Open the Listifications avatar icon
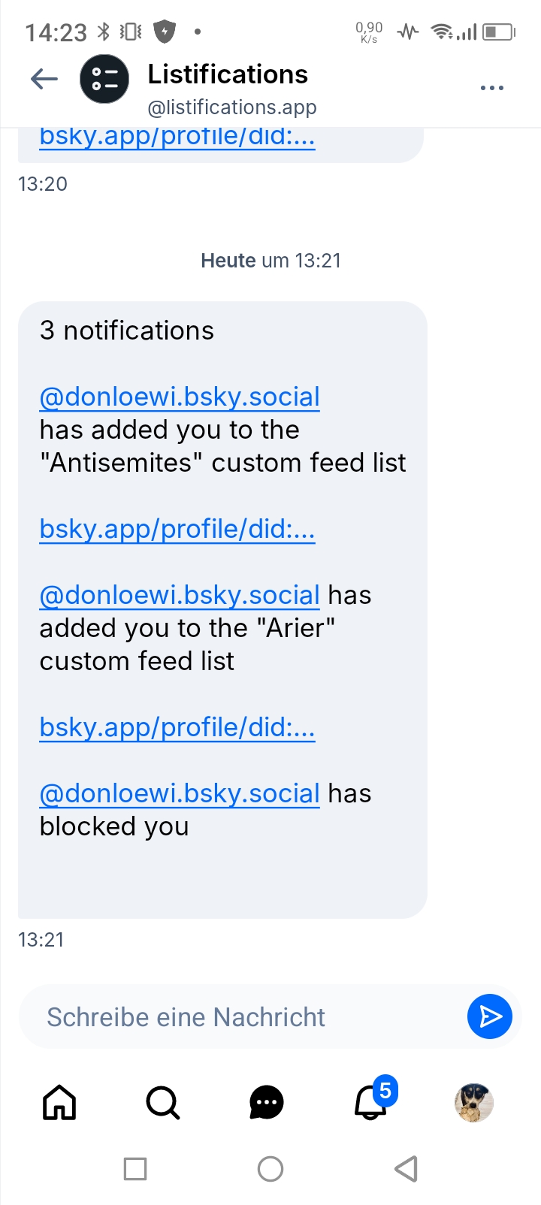 pos(104,79)
